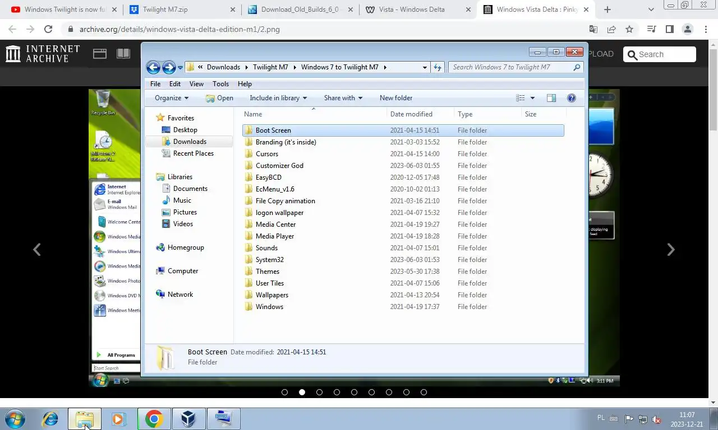Open Explorer Help question mark icon
718x430 pixels.
[x=571, y=98]
